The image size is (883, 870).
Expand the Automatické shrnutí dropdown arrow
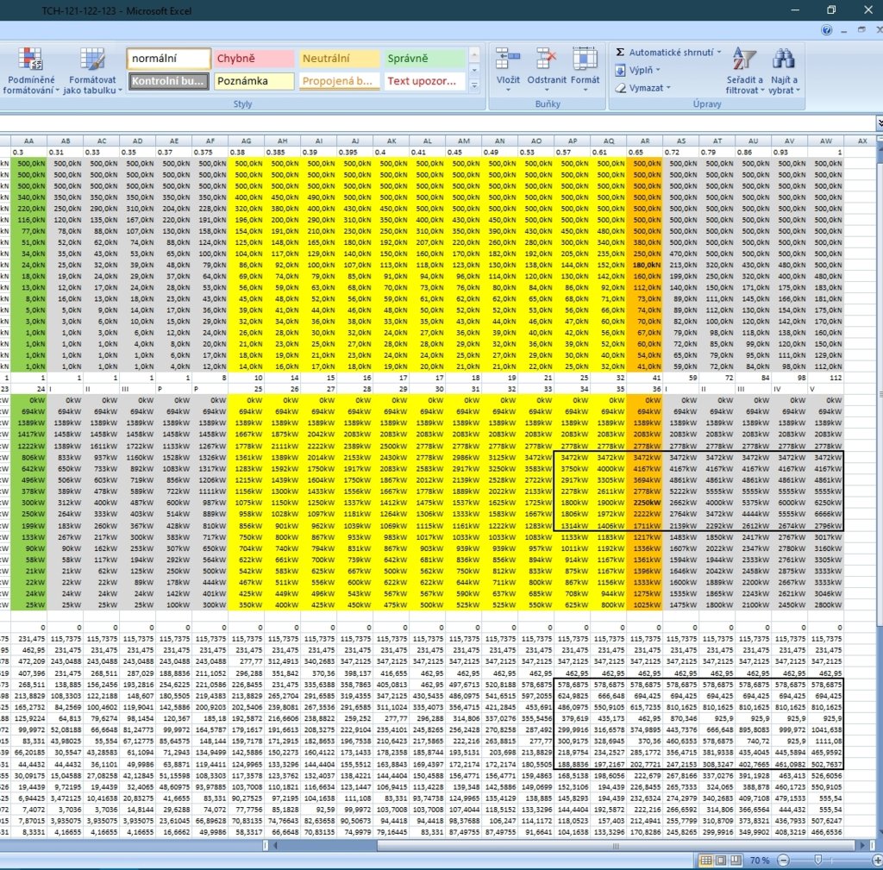pyautogui.click(x=719, y=53)
